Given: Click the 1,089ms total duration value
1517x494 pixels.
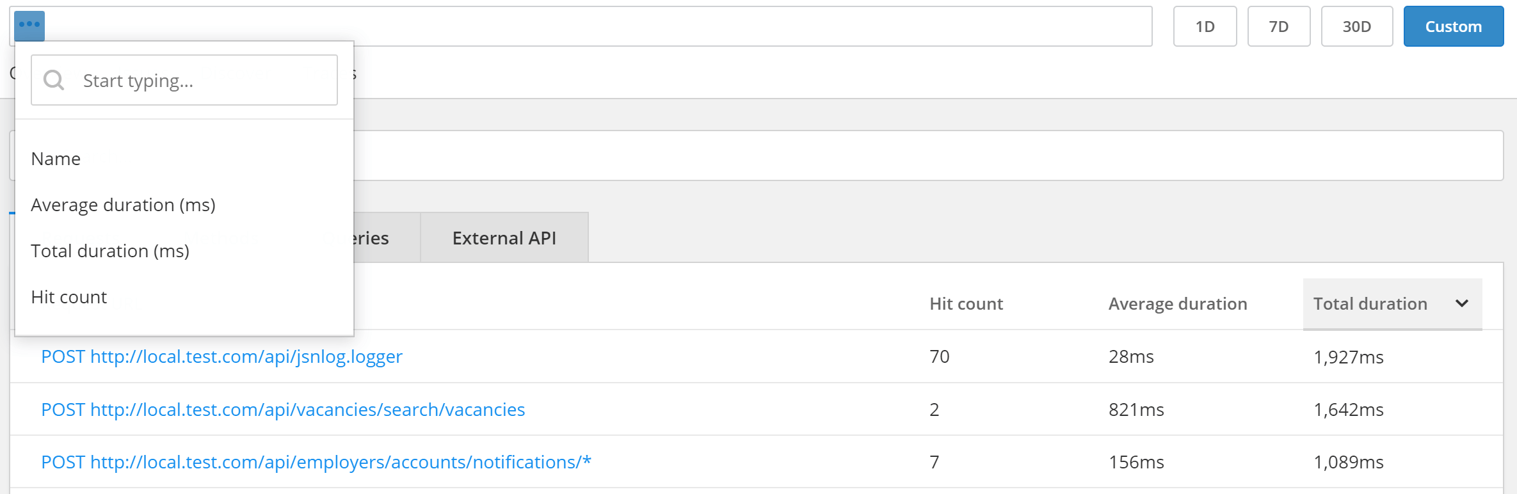Looking at the screenshot, I should point(1348,462).
